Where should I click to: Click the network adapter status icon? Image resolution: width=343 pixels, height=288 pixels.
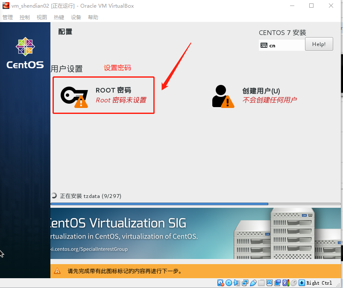[245, 283]
